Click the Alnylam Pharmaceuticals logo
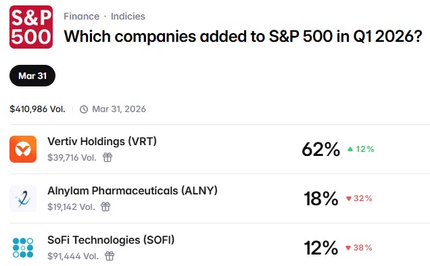Screen dimensions: 430x266 tap(23, 198)
